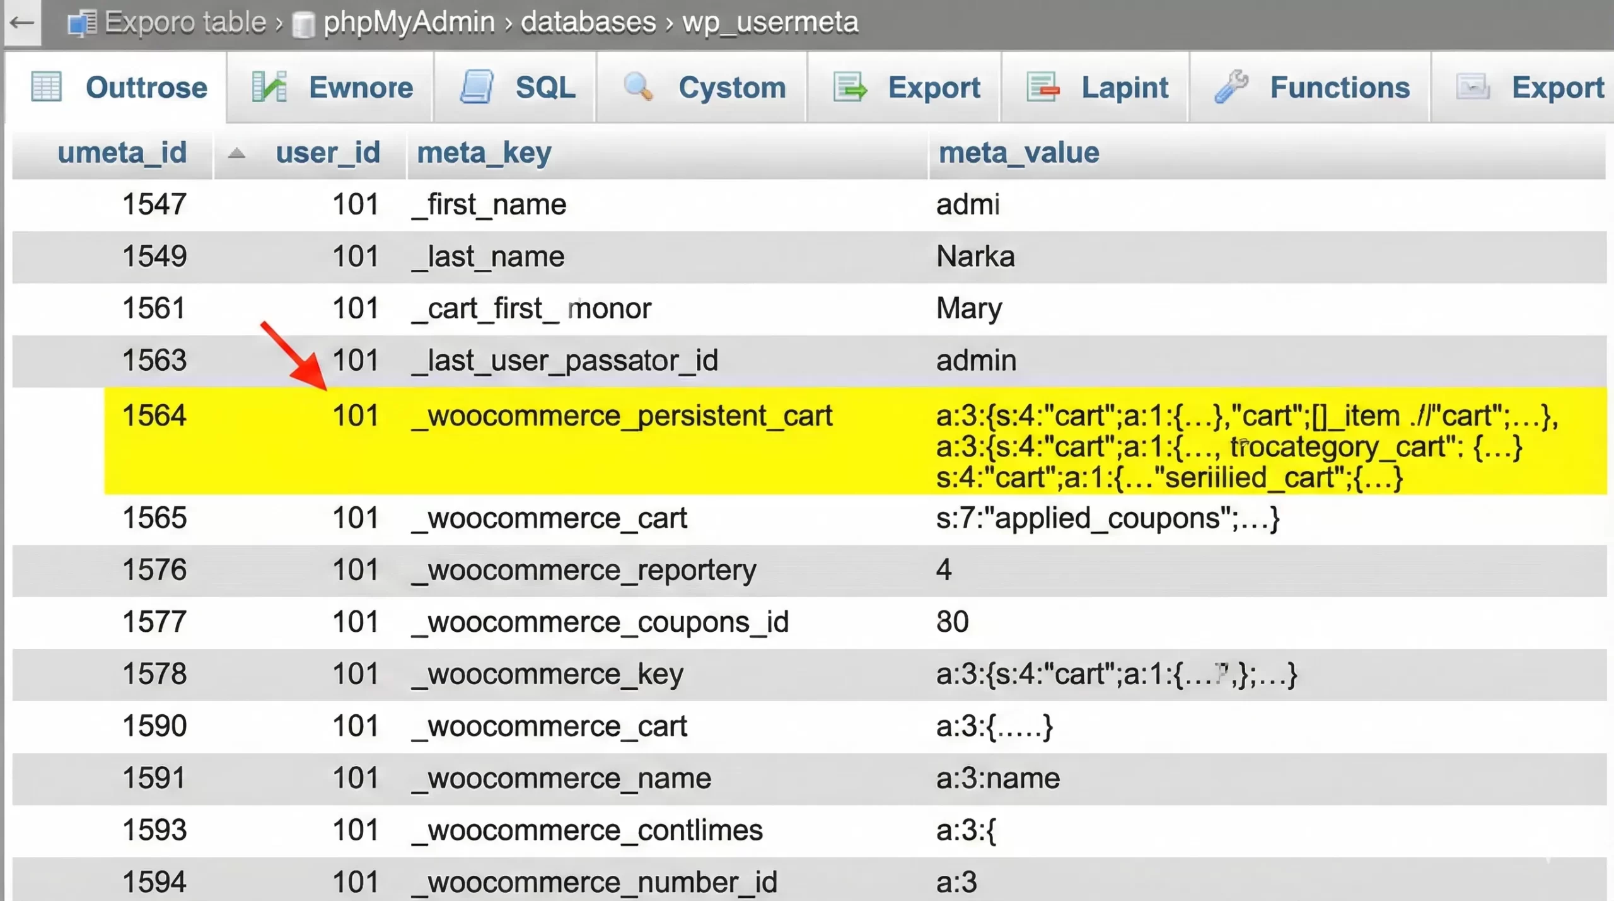Viewport: 1614px width, 901px height.
Task: Switch to the green-arrow Export tab
Action: click(933, 87)
